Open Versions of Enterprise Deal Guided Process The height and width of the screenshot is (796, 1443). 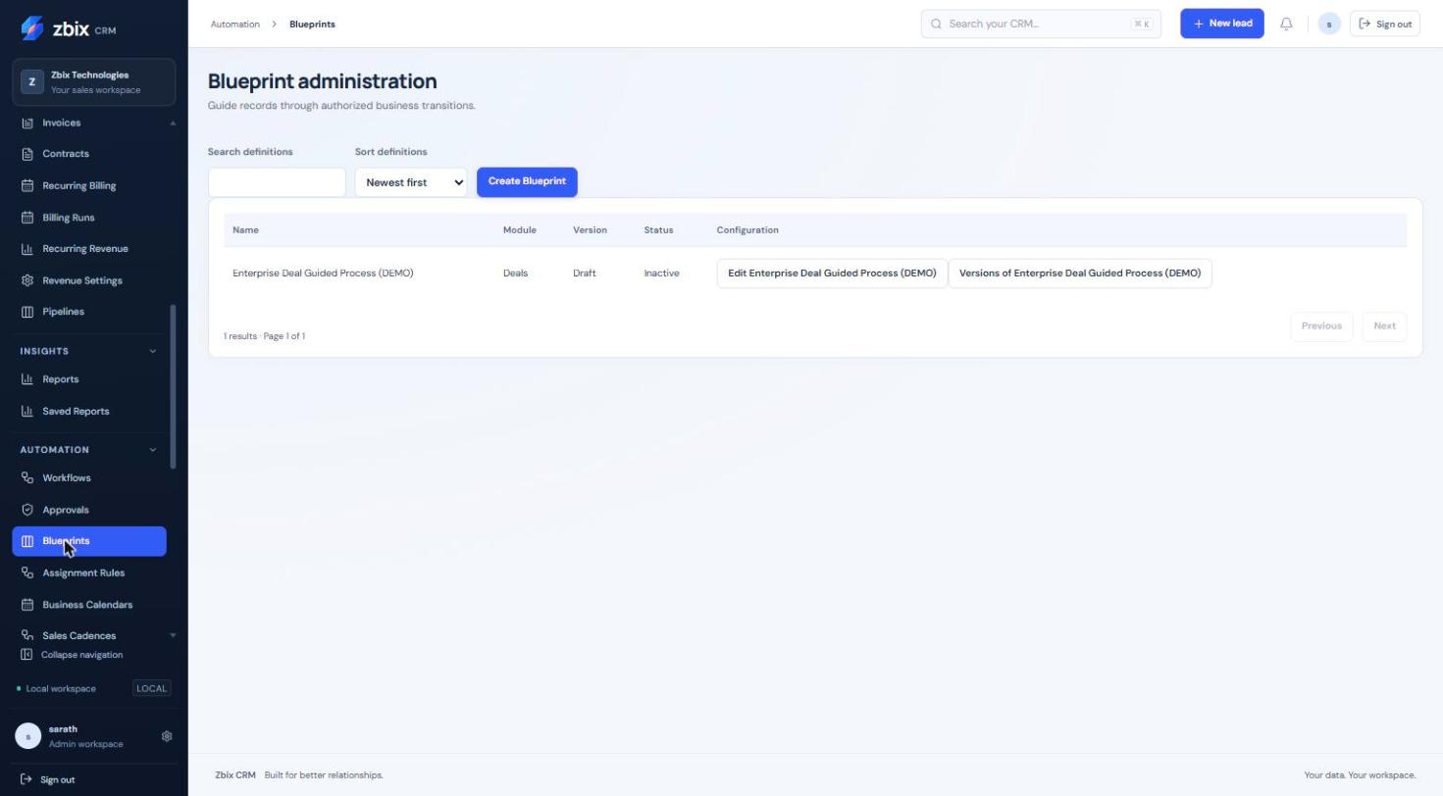pyautogui.click(x=1080, y=274)
